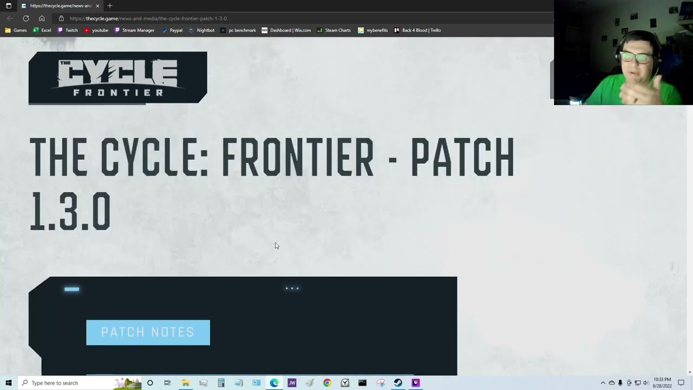Viewport: 693px width, 390px height.
Task: Open the mybenefits bookmark
Action: click(x=373, y=30)
